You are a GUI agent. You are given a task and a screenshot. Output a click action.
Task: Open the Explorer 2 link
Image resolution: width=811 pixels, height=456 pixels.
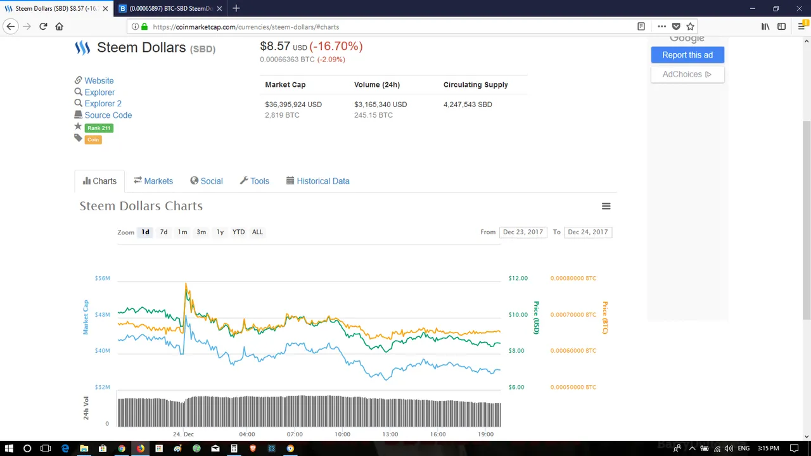[103, 104]
